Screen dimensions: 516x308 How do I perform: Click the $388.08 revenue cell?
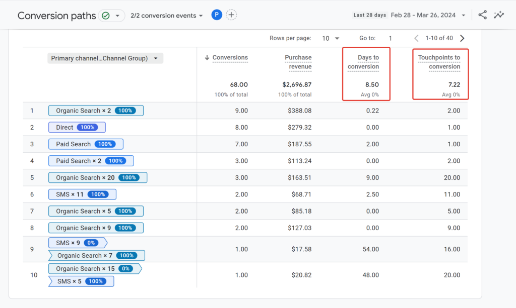[x=299, y=111]
